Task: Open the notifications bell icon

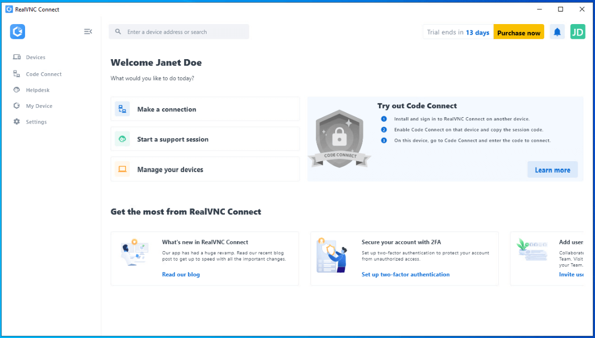Action: [x=557, y=32]
